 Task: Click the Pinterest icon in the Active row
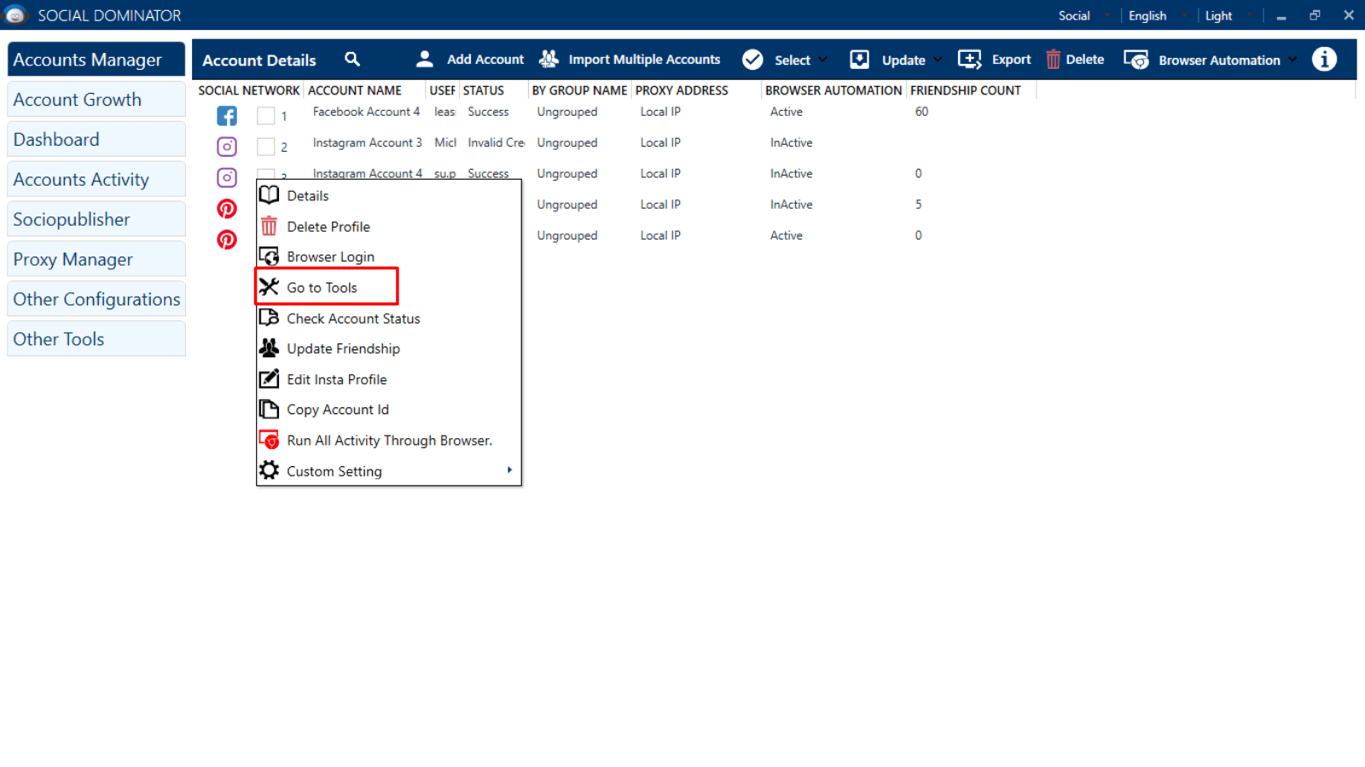[x=227, y=239]
